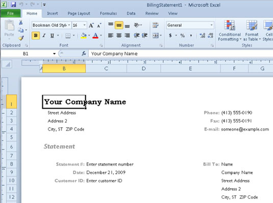Switch to the Page Layout tab

coord(79,13)
